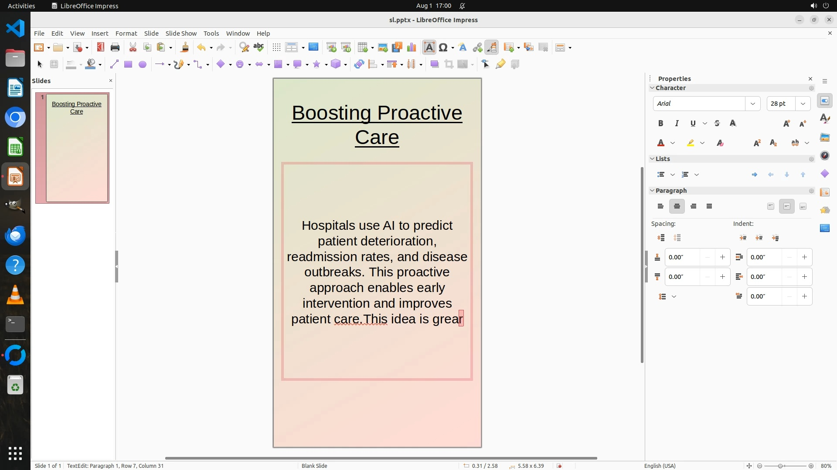Viewport: 837px width, 470px height.
Task: Open the Arial font name dropdown
Action: tap(752, 104)
